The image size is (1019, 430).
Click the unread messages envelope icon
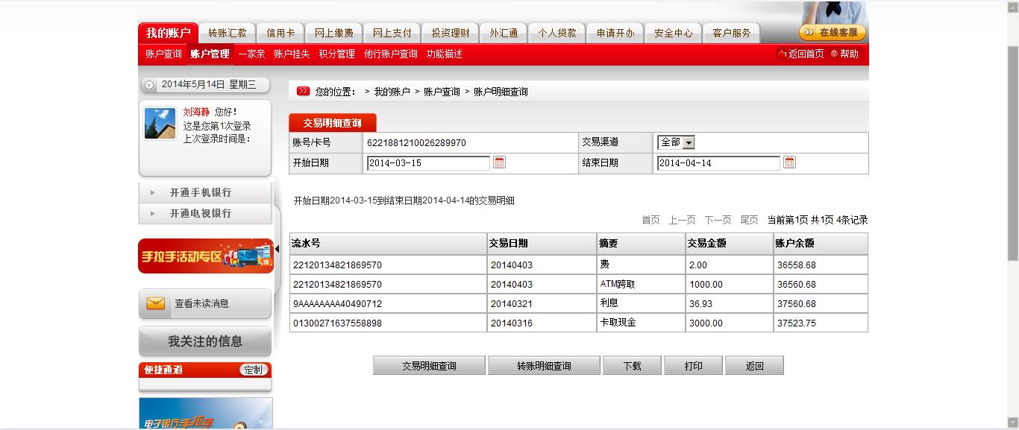155,303
